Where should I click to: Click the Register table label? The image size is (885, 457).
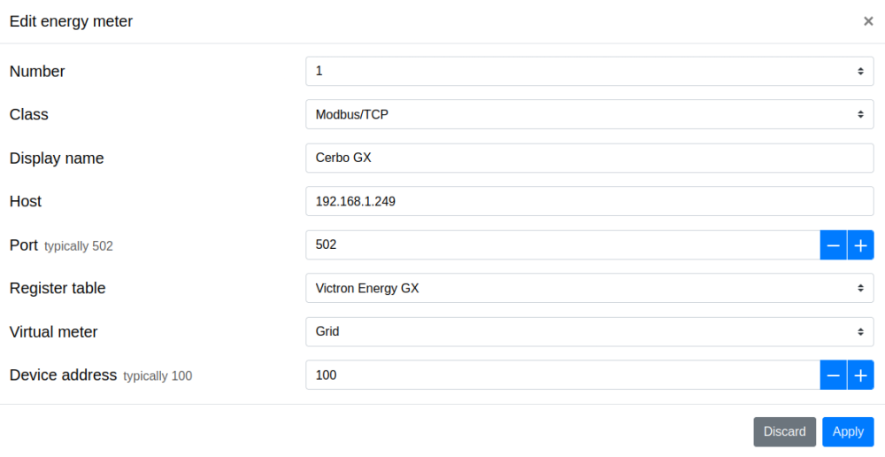pos(58,289)
